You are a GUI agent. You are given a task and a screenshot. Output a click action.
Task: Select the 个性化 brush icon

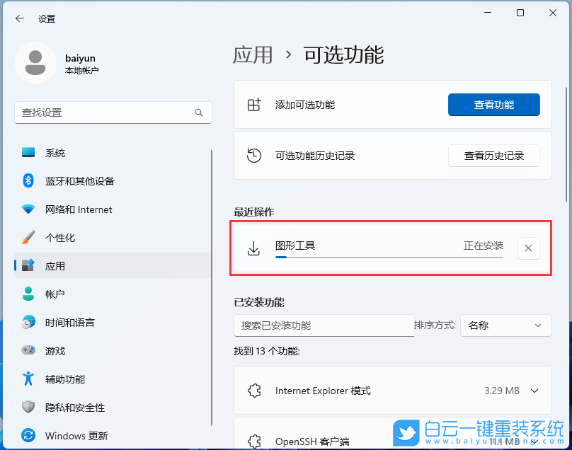click(28, 238)
